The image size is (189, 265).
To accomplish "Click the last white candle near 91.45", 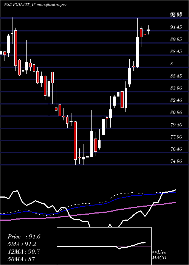I will point(148,30).
